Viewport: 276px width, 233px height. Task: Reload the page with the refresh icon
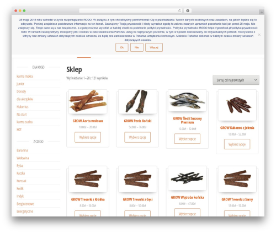pyautogui.click(x=179, y=10)
